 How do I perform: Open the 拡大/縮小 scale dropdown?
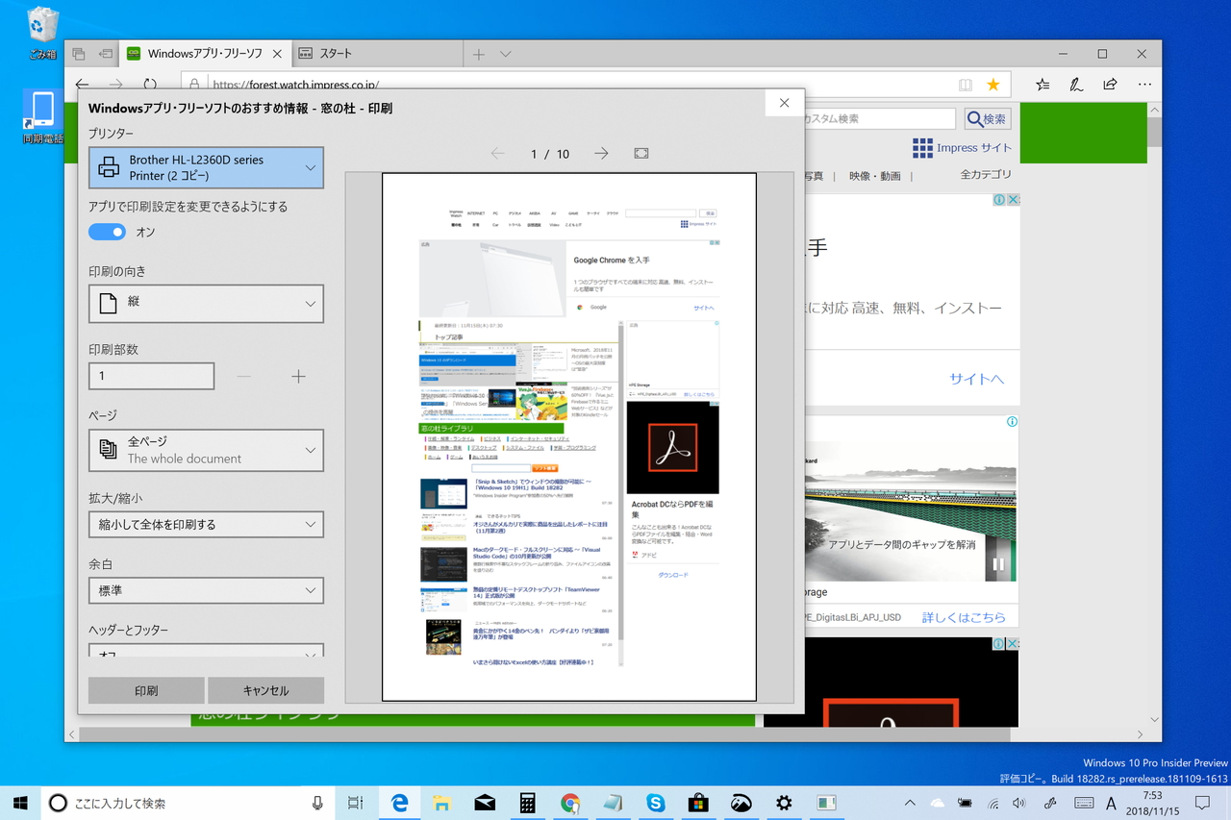[x=206, y=525]
